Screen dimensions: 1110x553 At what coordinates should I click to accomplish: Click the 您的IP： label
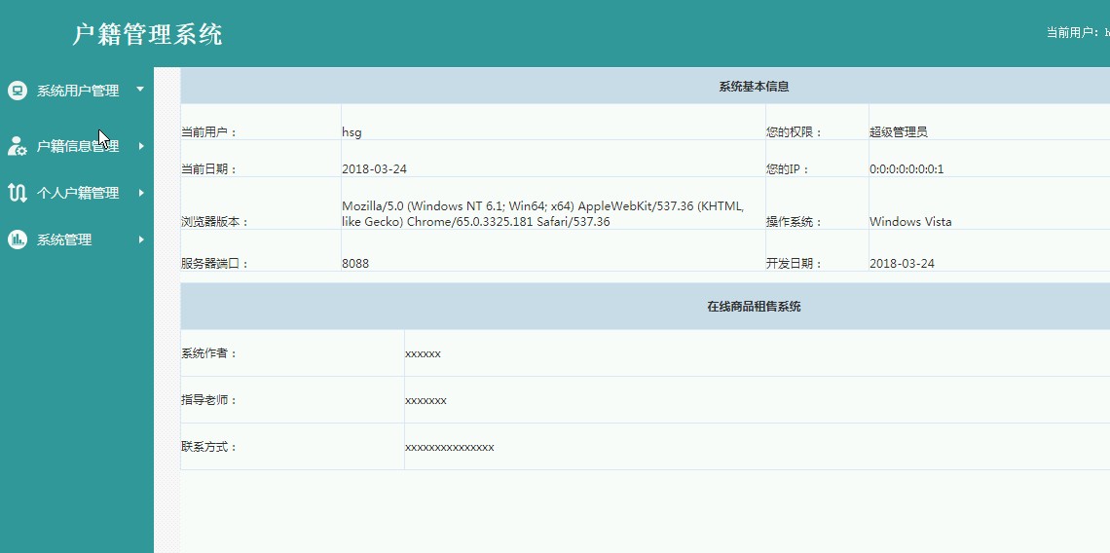[x=787, y=169]
